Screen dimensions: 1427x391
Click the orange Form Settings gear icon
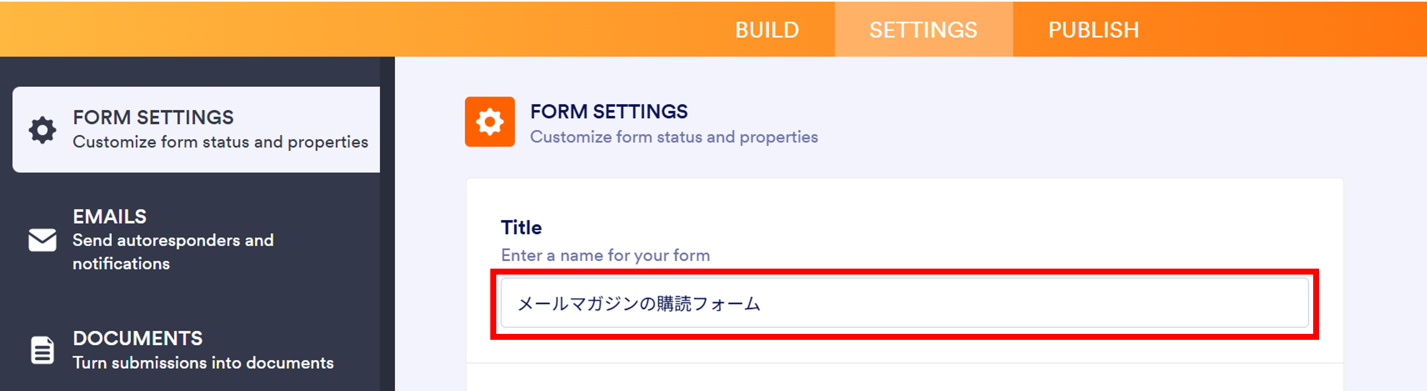(490, 122)
